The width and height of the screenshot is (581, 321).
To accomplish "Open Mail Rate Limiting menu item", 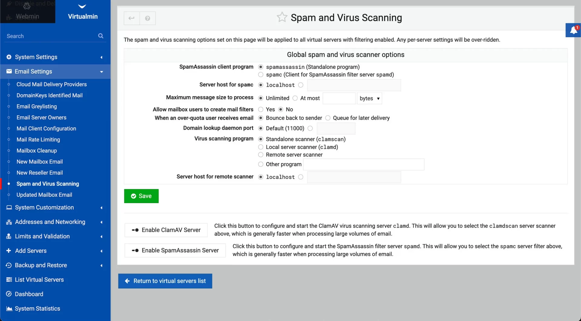I will point(38,140).
